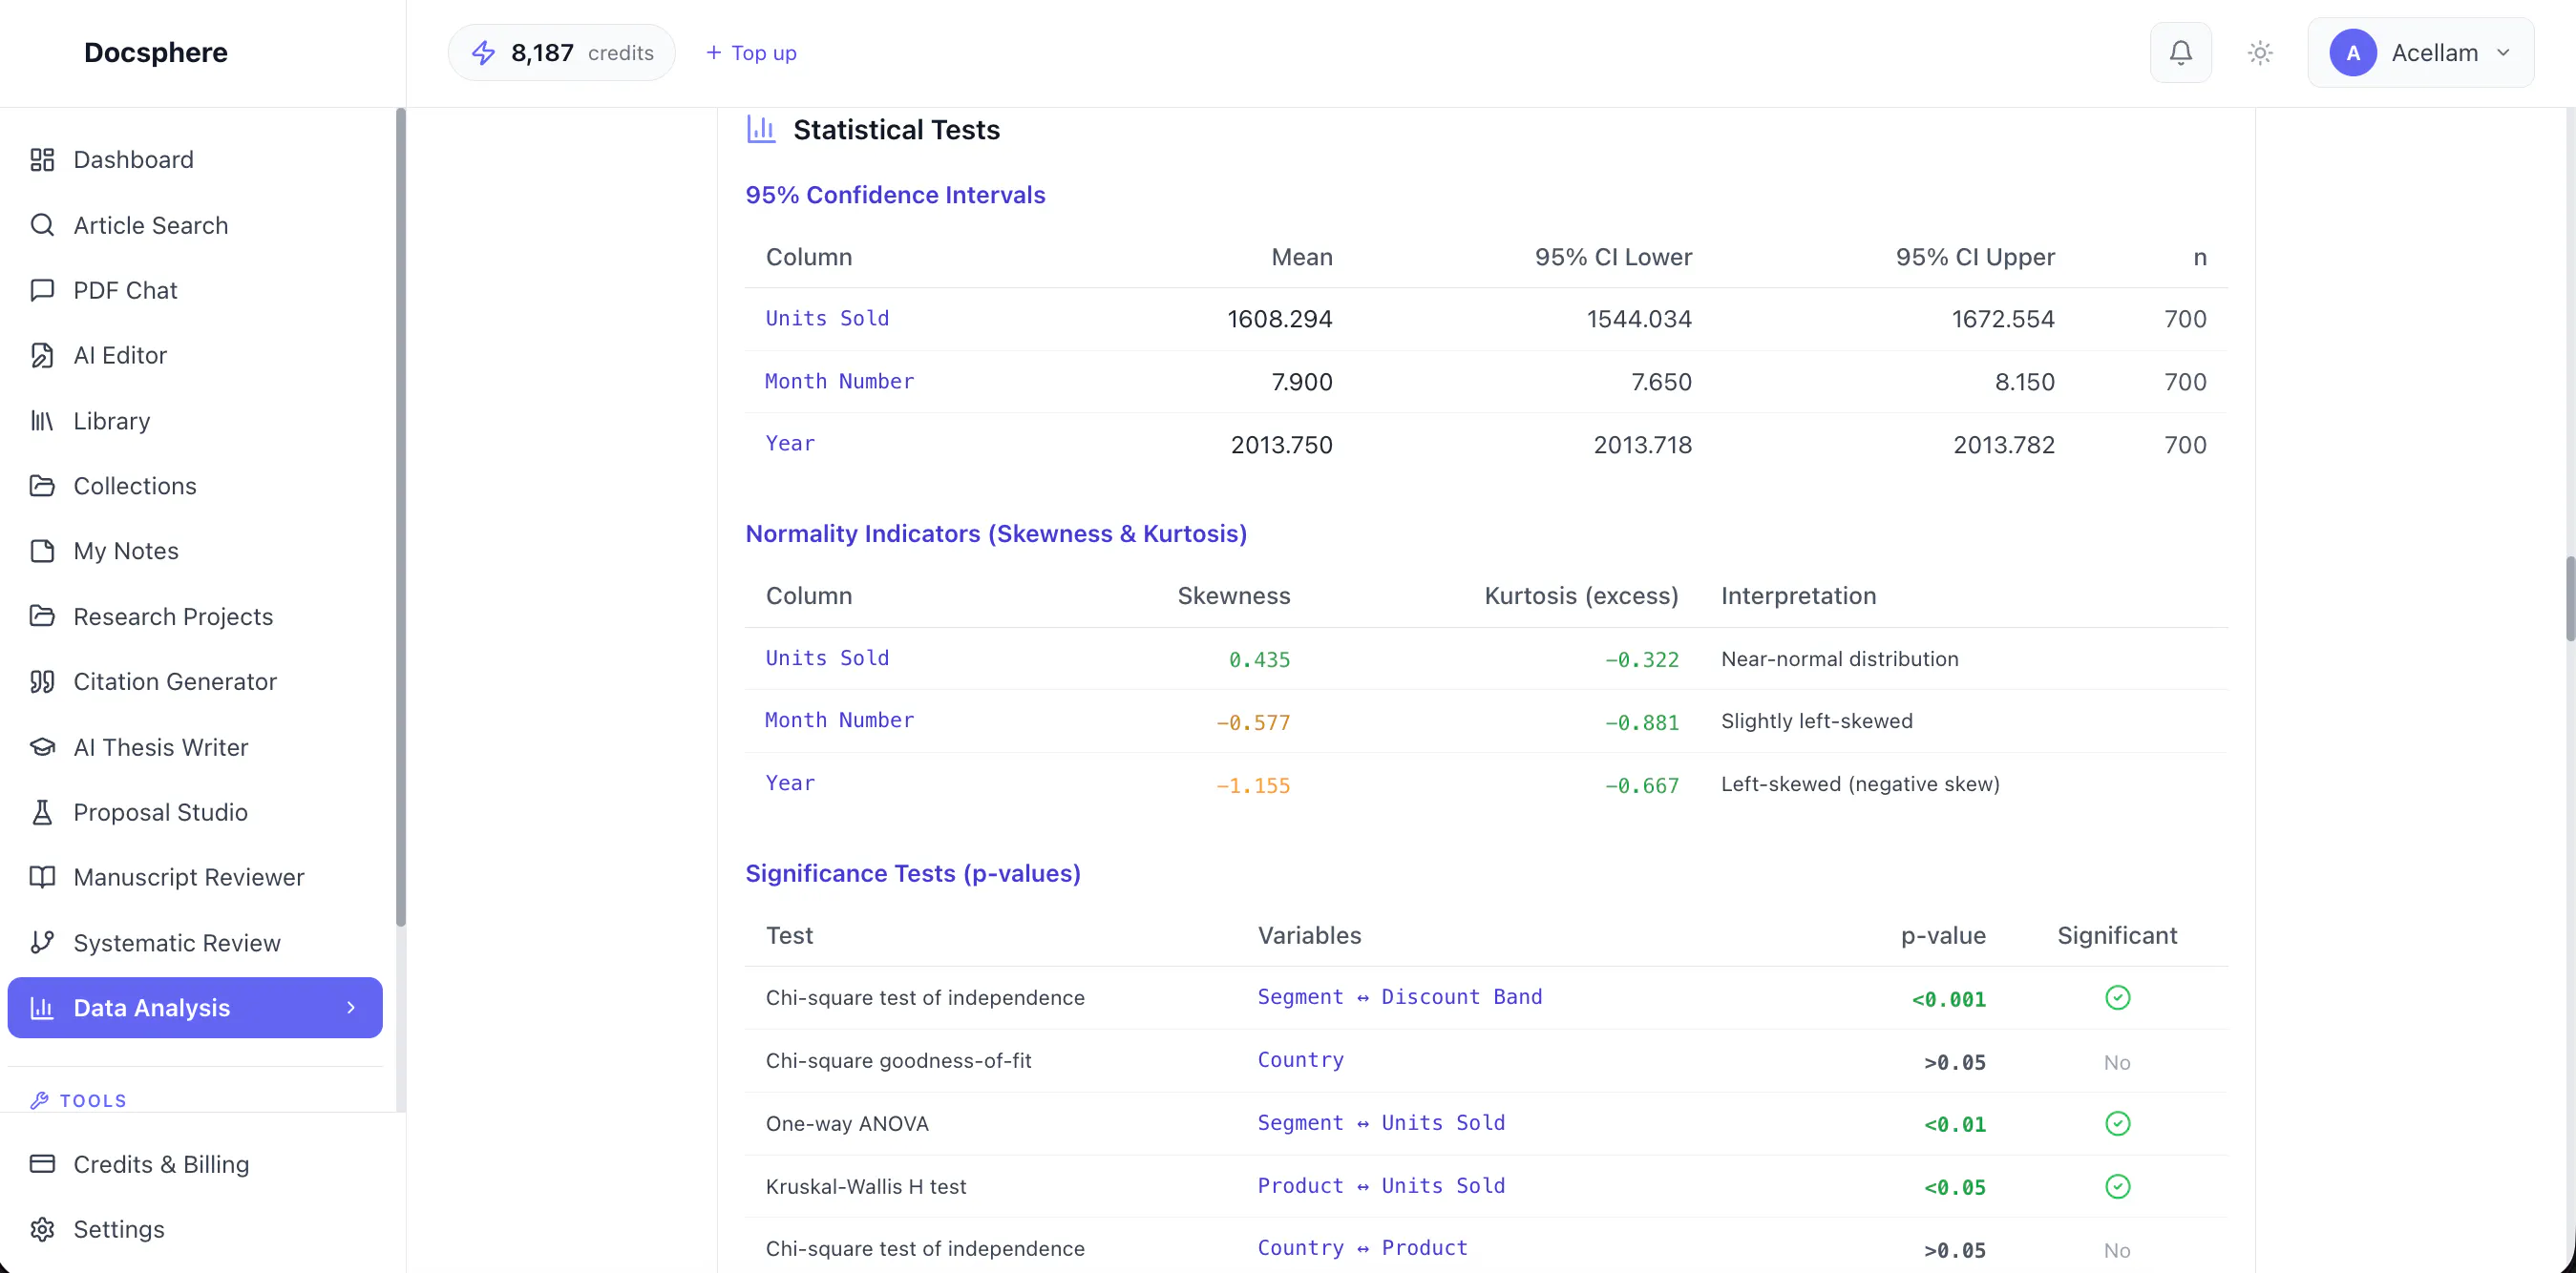Click the PDF Chat speech bubble icon
Viewport: 2576px width, 1273px height.
pyautogui.click(x=42, y=290)
